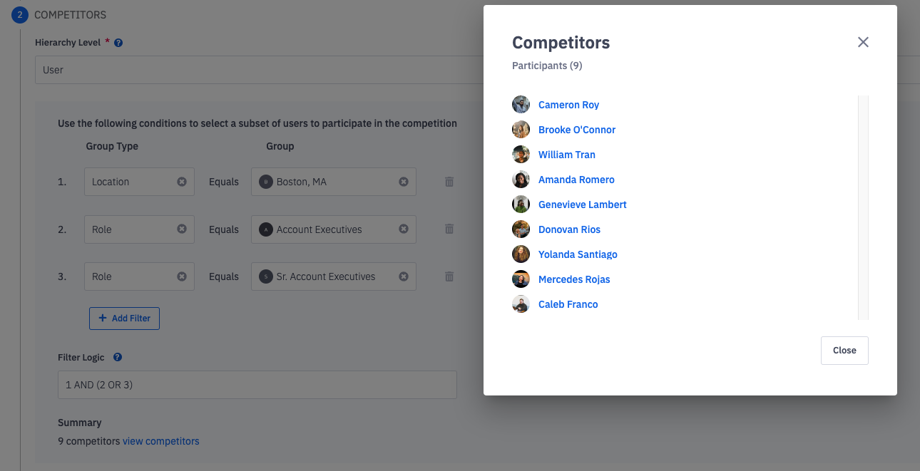This screenshot has width=920, height=471.
Task: Click Genevieve Lambert's avatar thumbnail
Action: (521, 205)
